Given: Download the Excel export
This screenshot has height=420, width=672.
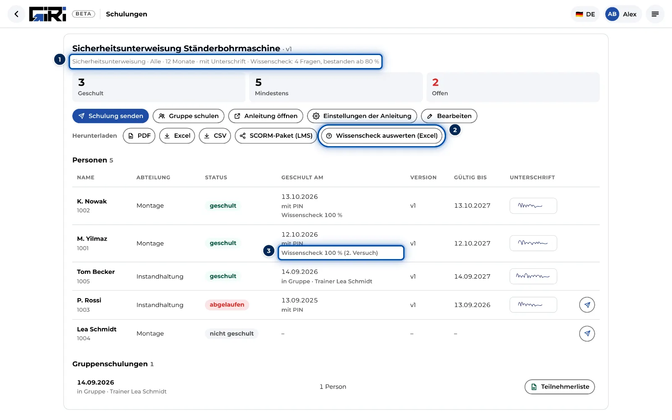Looking at the screenshot, I should [x=177, y=136].
